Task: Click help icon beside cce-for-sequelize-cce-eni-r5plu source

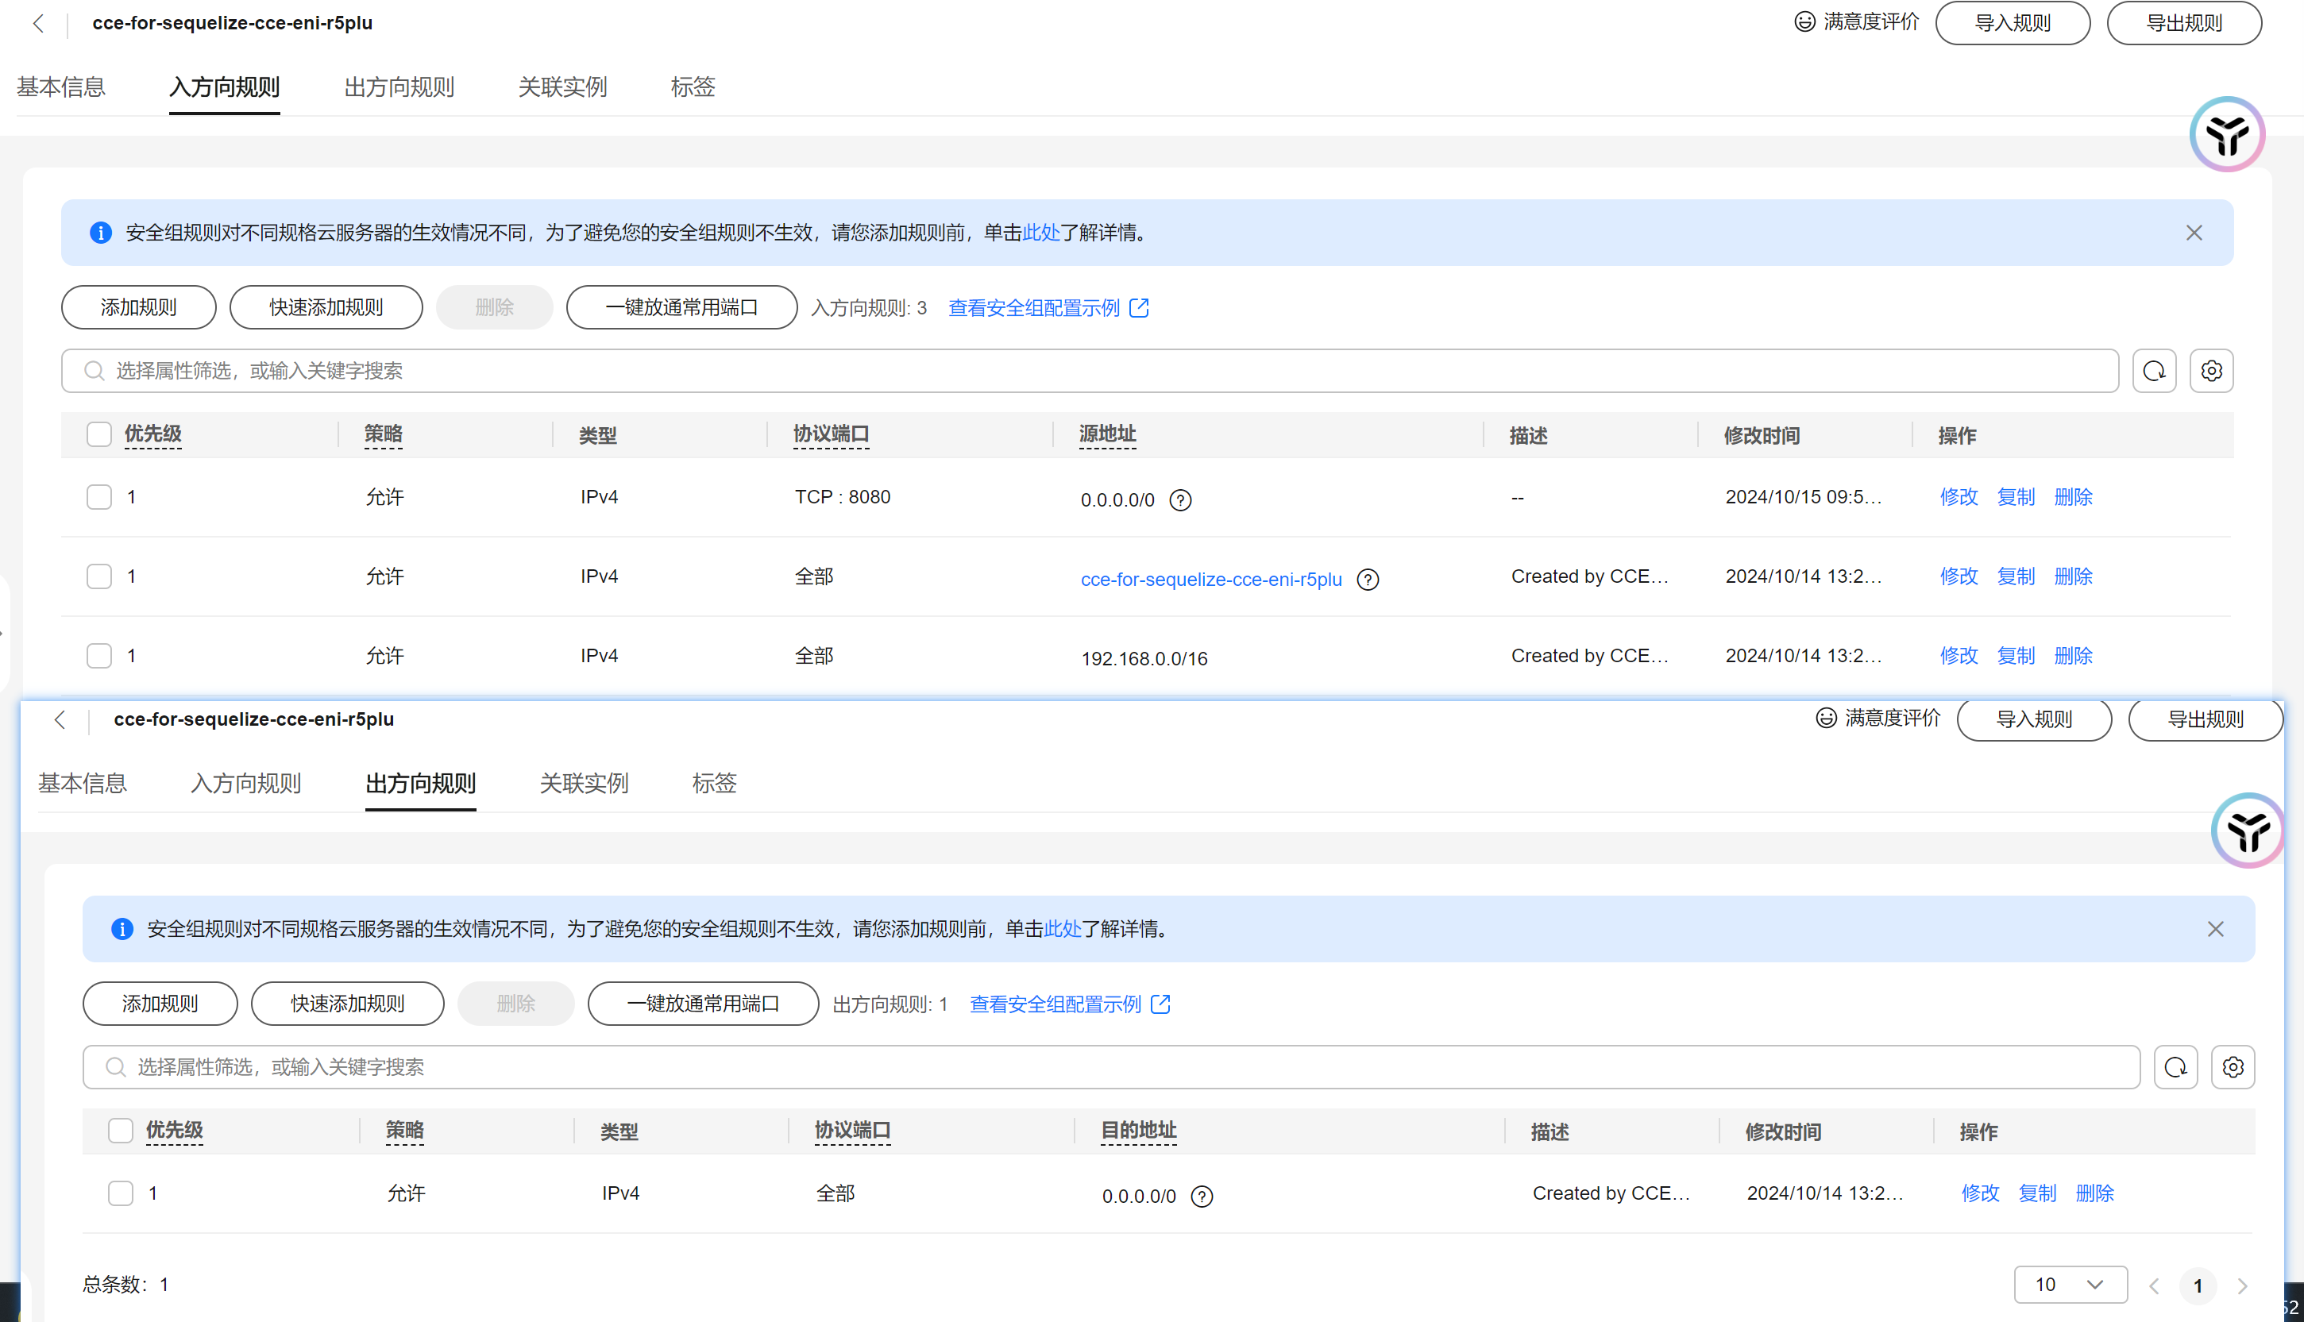Action: coord(1367,580)
